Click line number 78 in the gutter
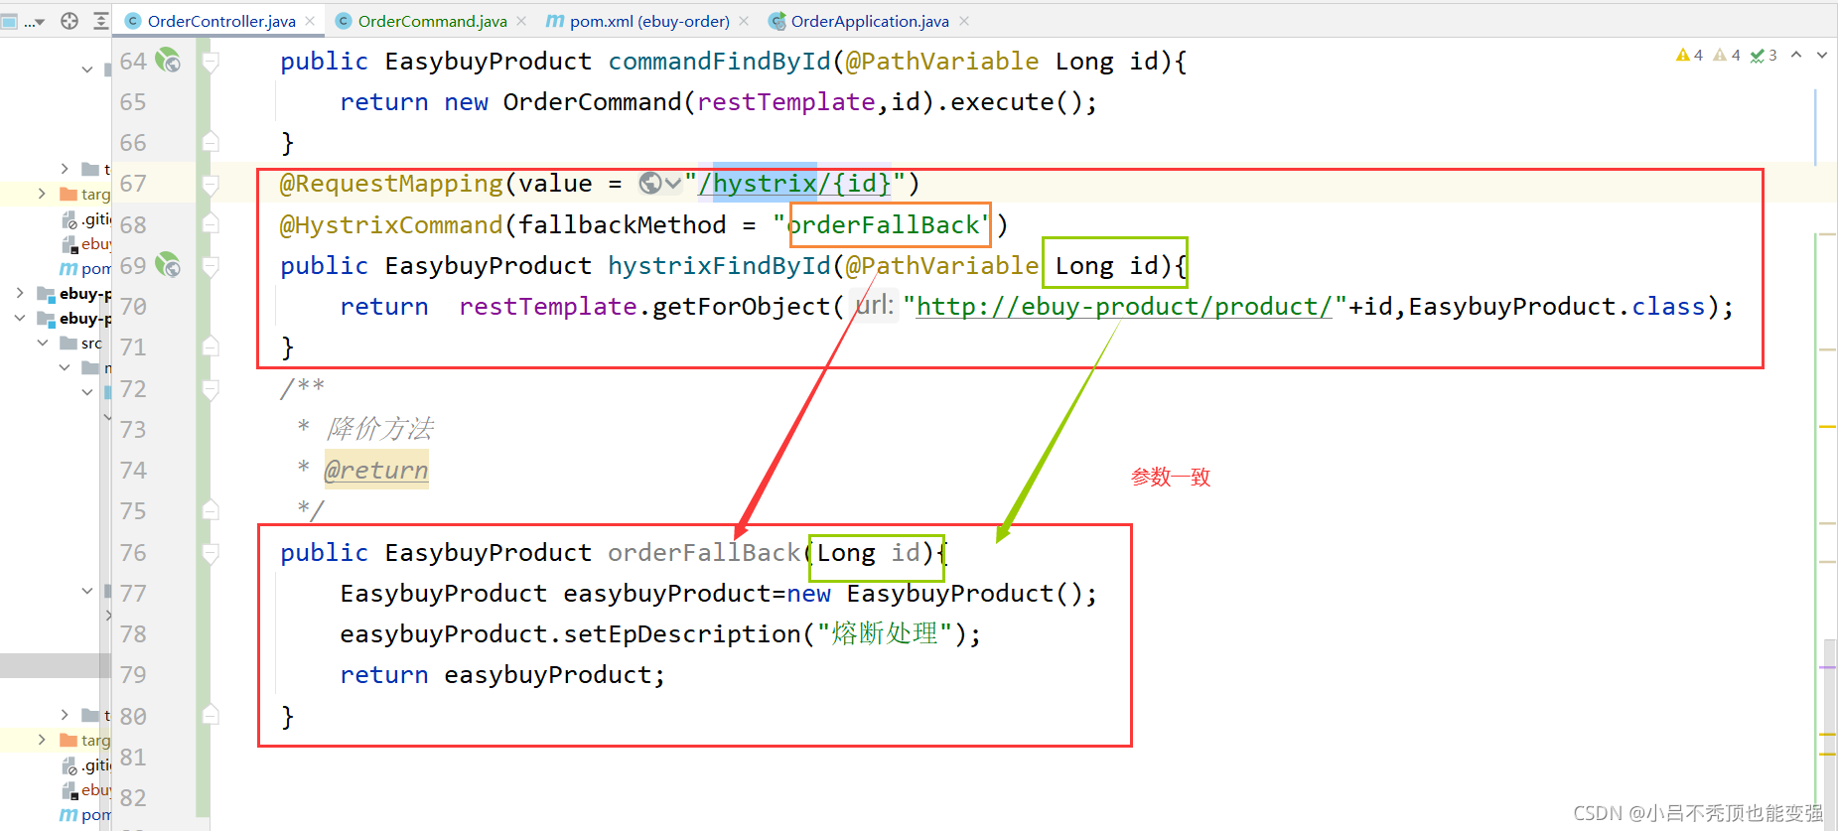Image resolution: width=1838 pixels, height=831 pixels. click(133, 634)
